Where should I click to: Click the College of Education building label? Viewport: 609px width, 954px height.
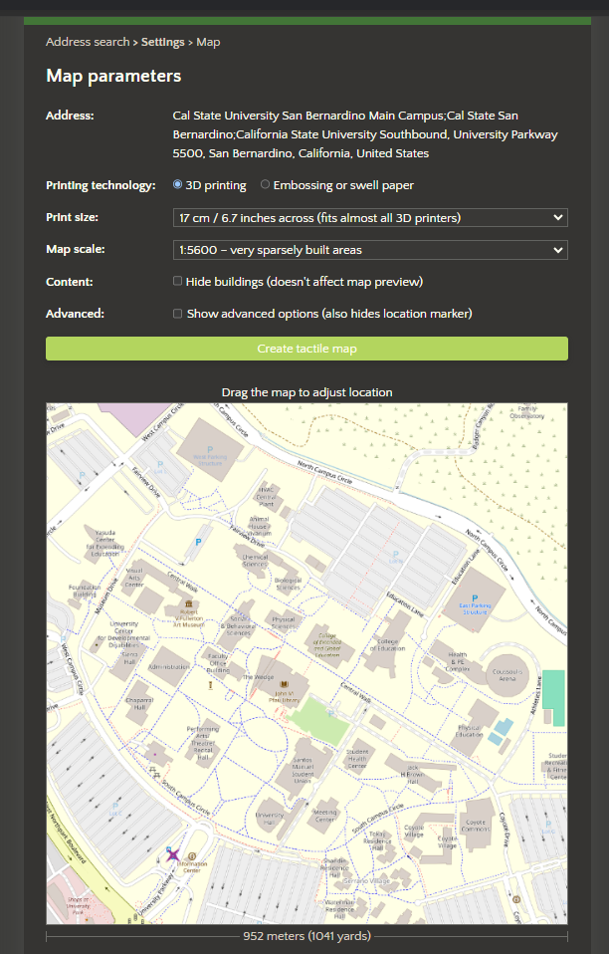pyautogui.click(x=388, y=645)
